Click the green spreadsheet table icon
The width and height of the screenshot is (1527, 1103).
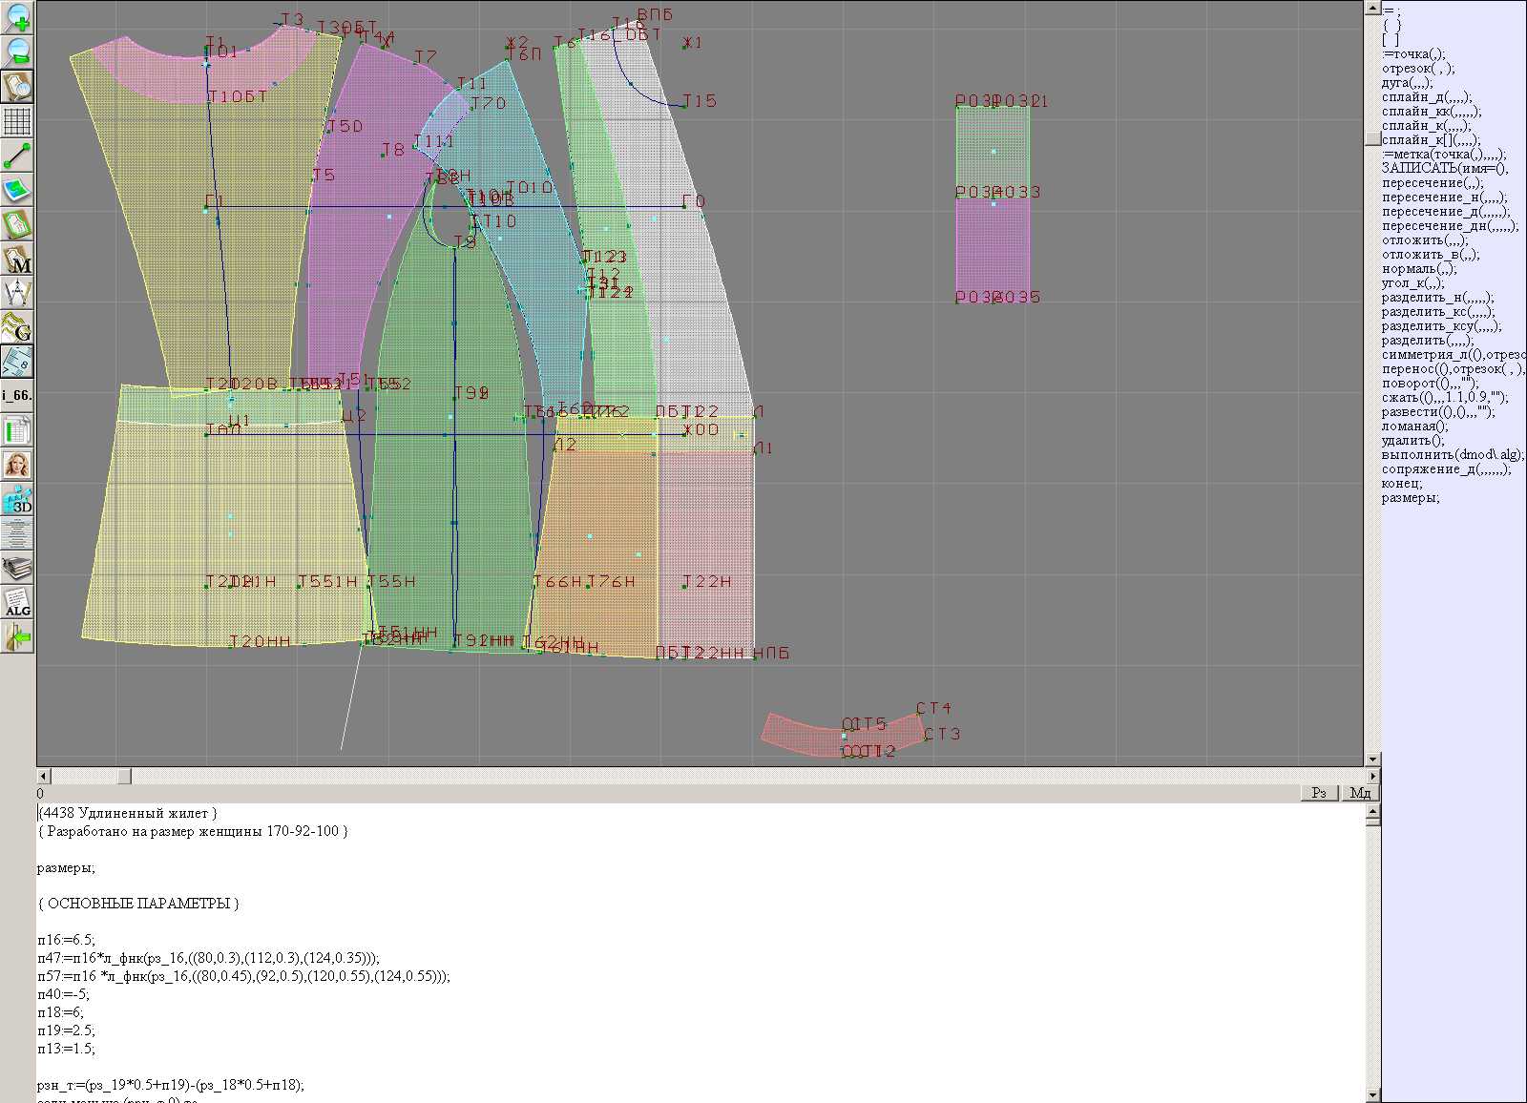click(17, 430)
